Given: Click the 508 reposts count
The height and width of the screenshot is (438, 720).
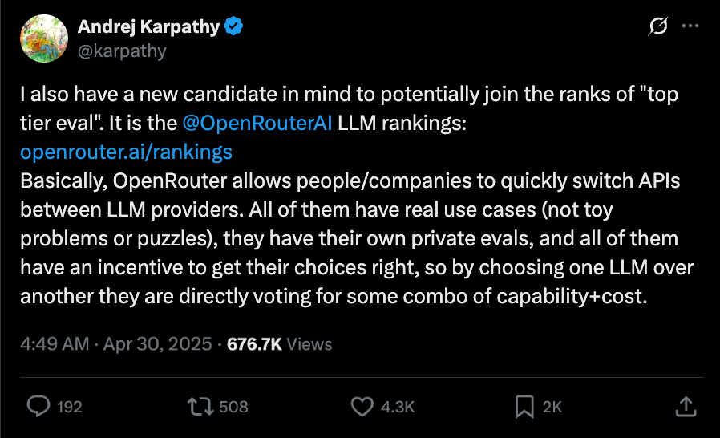Looking at the screenshot, I should coord(233,407).
